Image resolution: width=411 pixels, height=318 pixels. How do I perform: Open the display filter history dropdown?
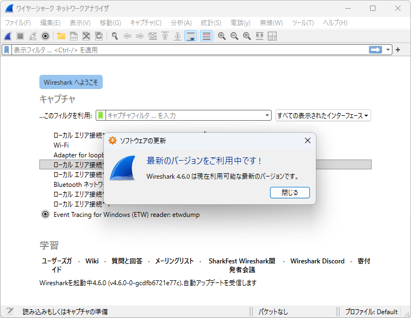point(387,50)
